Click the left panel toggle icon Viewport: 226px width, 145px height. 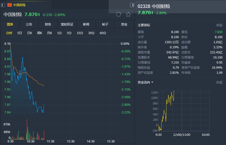click(3, 5)
